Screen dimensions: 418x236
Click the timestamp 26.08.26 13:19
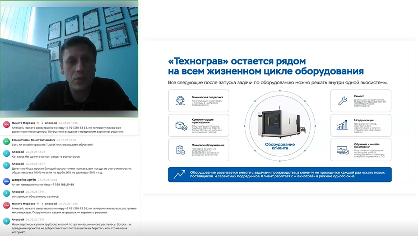click(35, 219)
